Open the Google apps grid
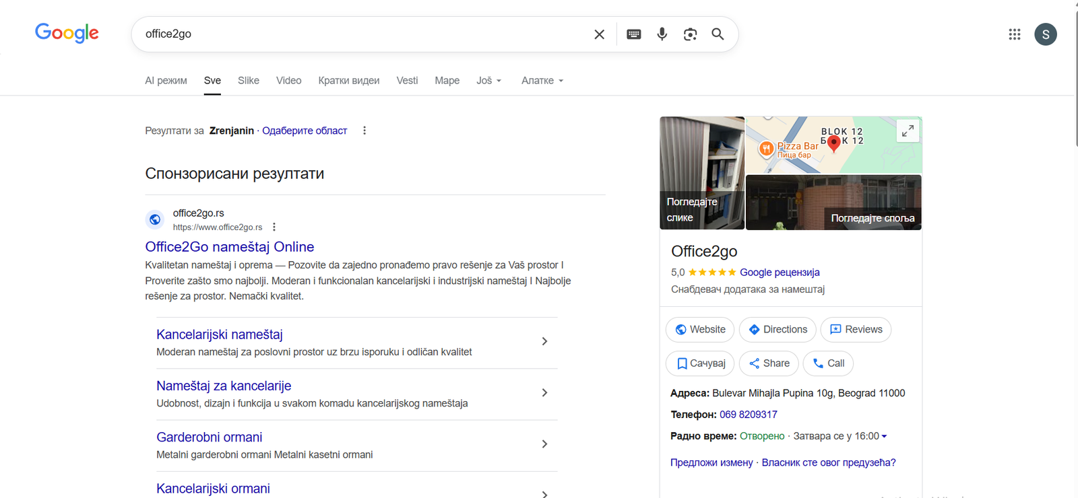This screenshot has height=498, width=1078. pos(1014,34)
